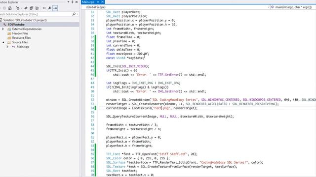Viewport: 316px width, 177px height.
Task: Select Main.cpp in Solution Explorer
Action: coord(23,47)
